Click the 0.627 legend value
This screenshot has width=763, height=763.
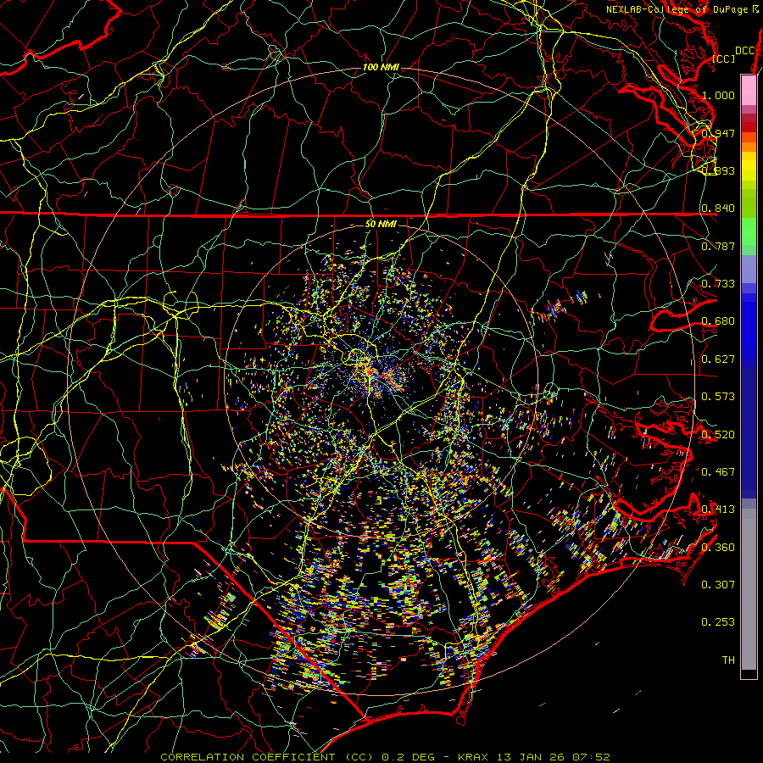click(718, 359)
